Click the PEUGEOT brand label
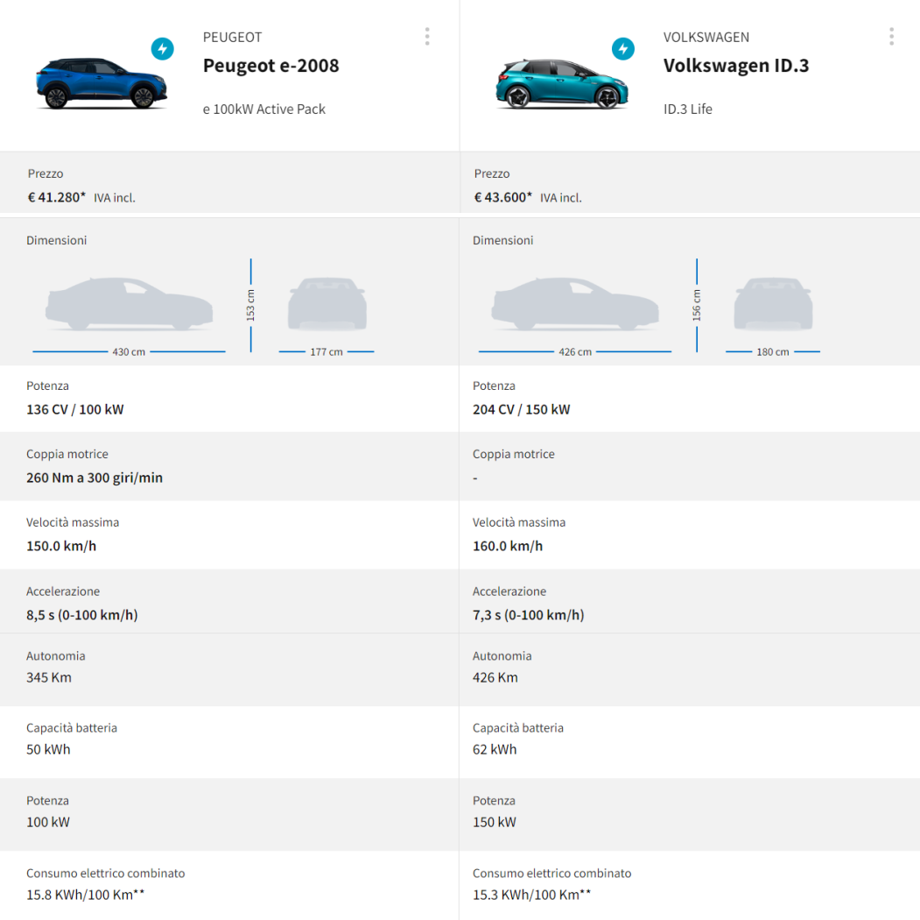 click(232, 38)
